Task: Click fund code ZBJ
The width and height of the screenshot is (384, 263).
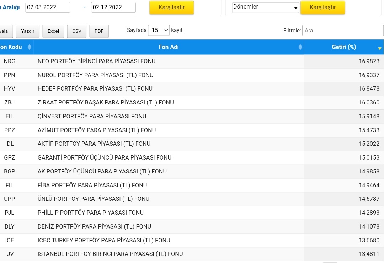Action: tap(10, 102)
